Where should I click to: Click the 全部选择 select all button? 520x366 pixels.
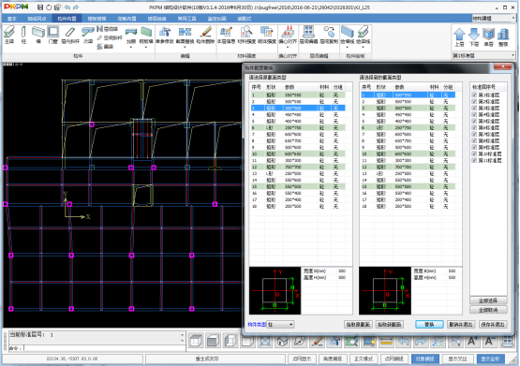(x=488, y=300)
